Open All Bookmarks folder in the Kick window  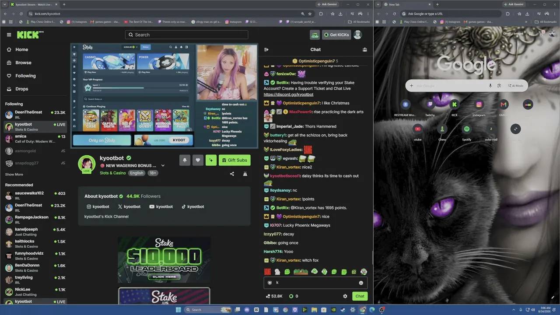(x=359, y=22)
